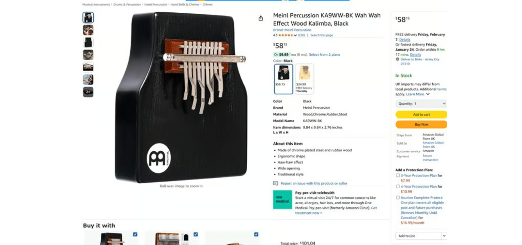Screen dimensions: 522x245
Task: Check the 3-Year Protection Plan box
Action: tap(398, 175)
